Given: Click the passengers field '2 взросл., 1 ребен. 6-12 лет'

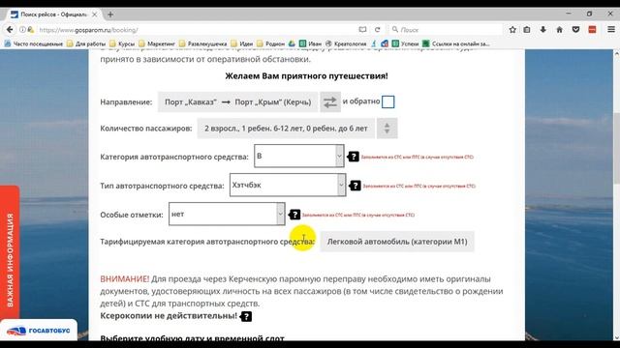Looking at the screenshot, I should [286, 129].
